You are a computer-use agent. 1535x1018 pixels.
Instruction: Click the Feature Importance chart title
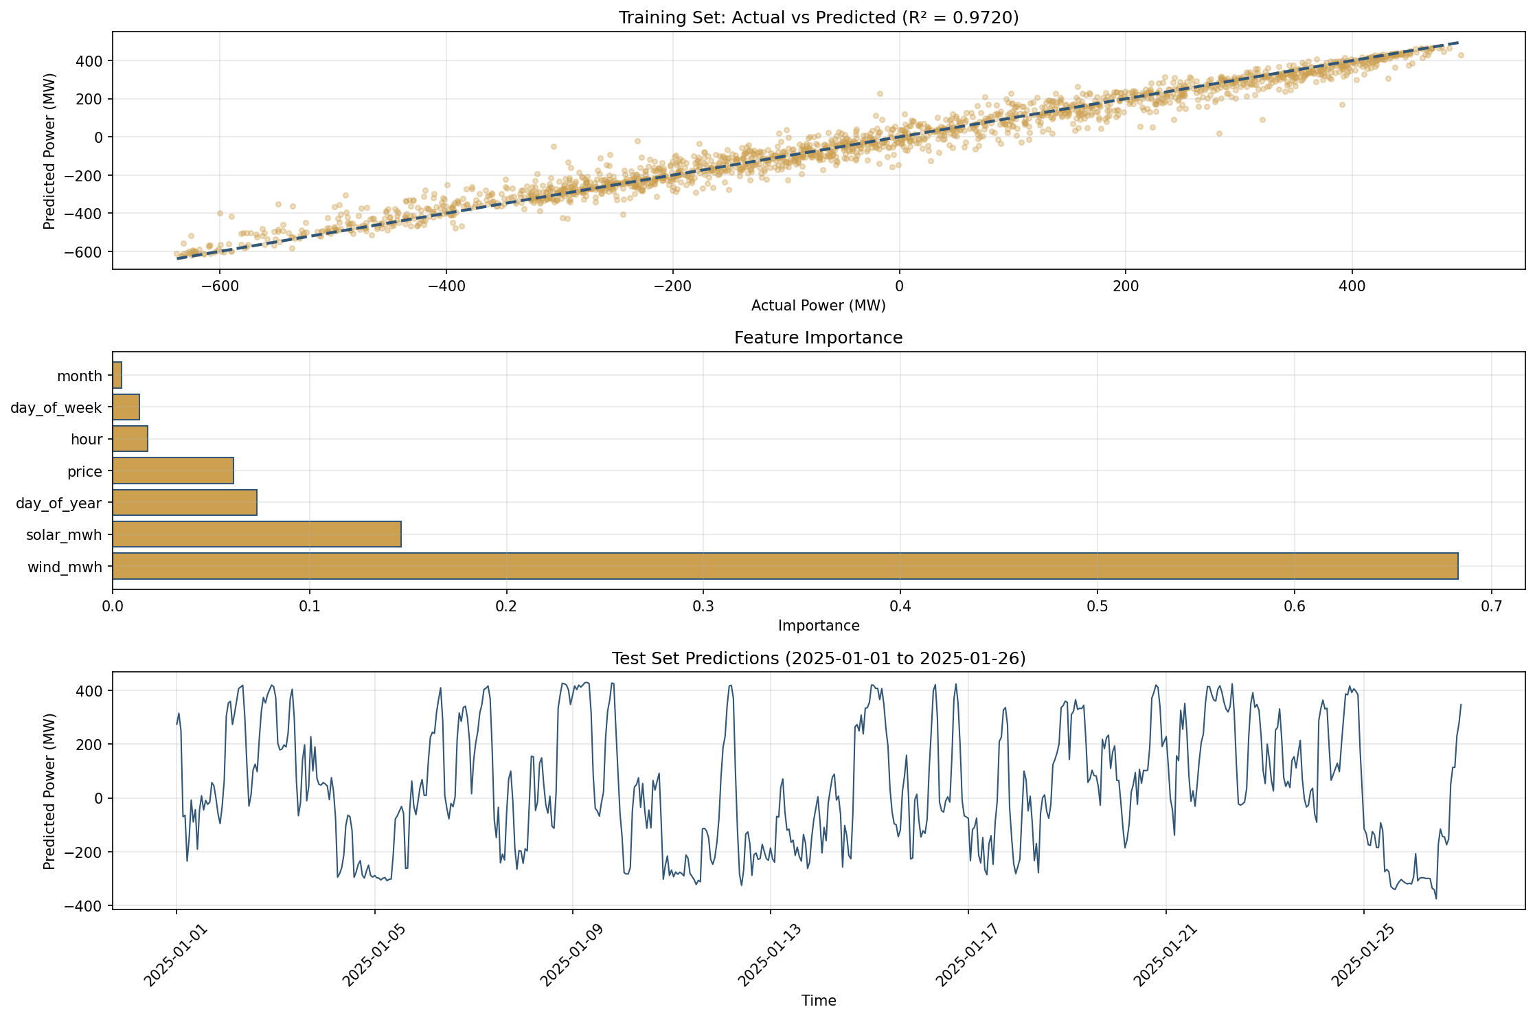[818, 338]
